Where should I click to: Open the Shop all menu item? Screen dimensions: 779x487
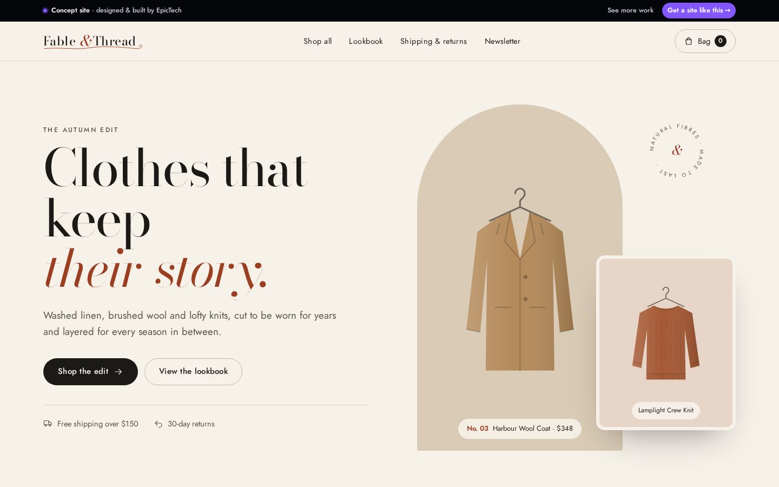tap(318, 41)
